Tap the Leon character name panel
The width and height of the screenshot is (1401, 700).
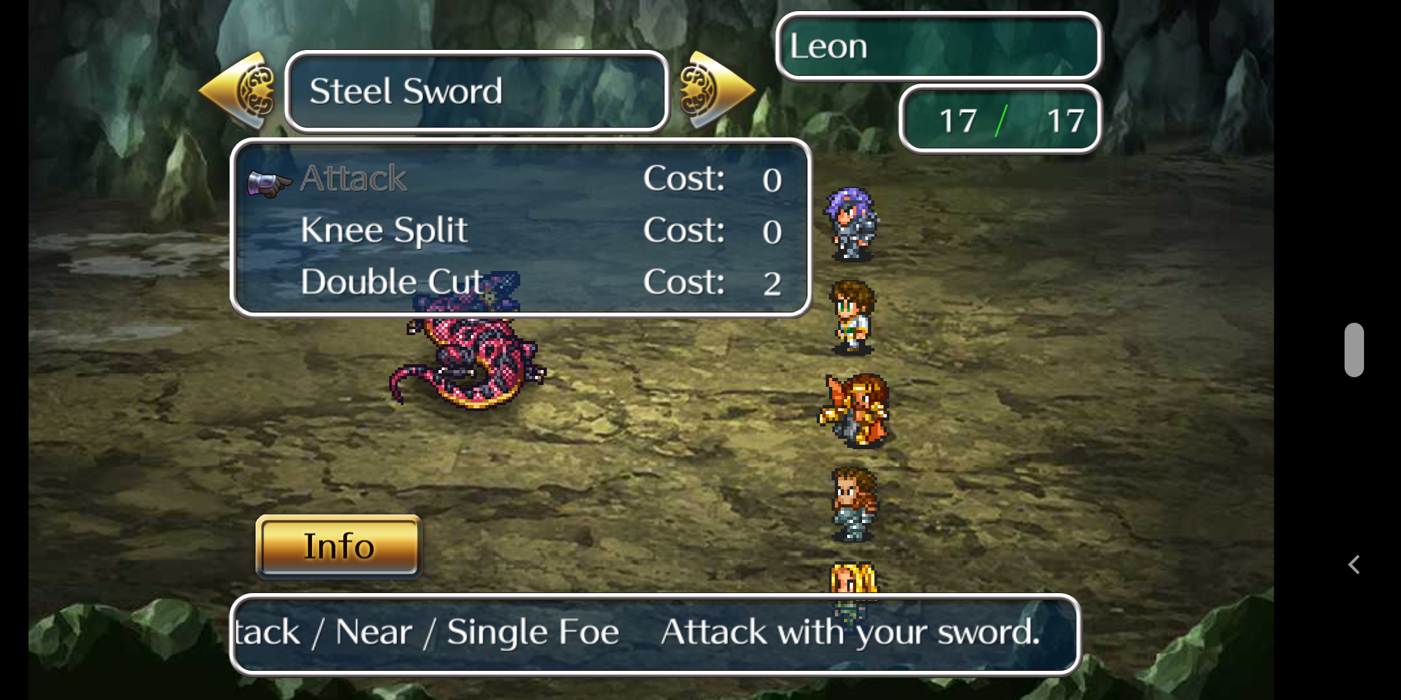click(939, 47)
